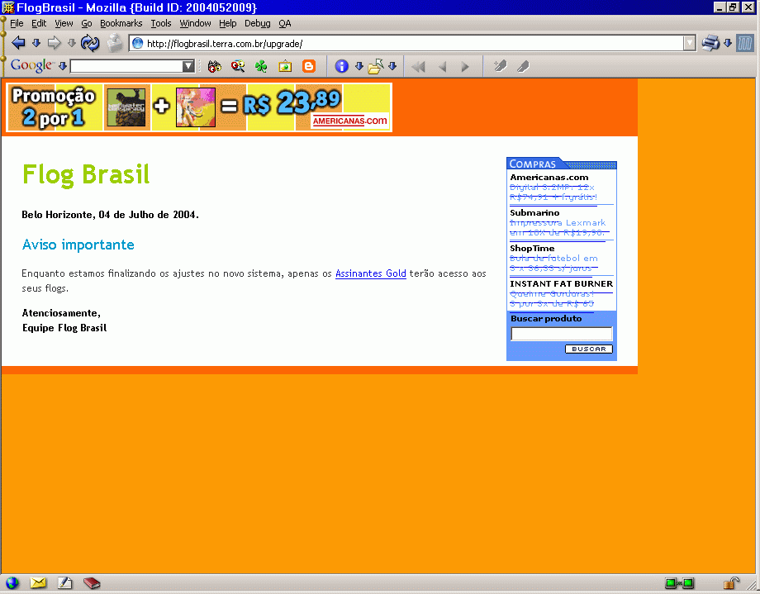
Task: Open the Google search box dropdown
Action: tap(188, 66)
